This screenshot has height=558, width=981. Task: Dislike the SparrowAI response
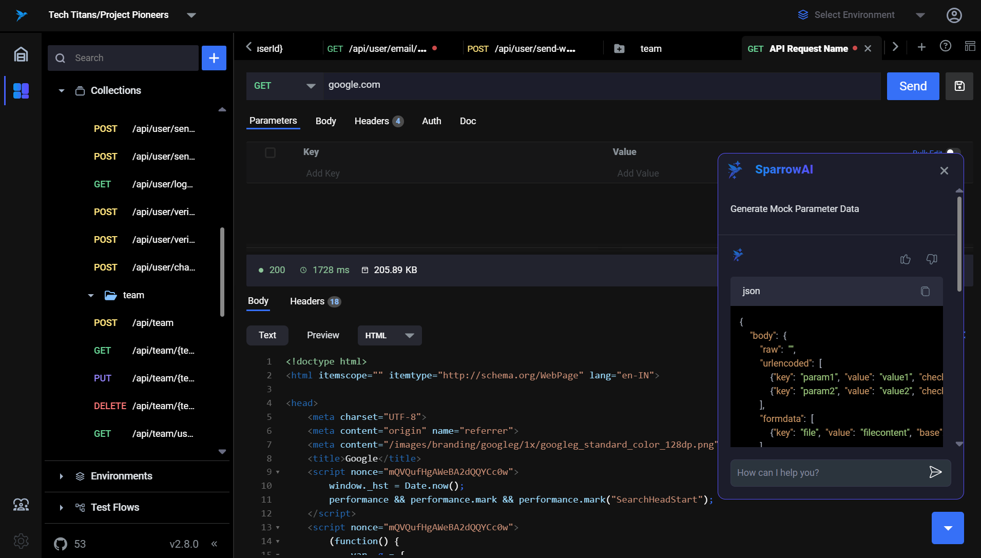(932, 259)
